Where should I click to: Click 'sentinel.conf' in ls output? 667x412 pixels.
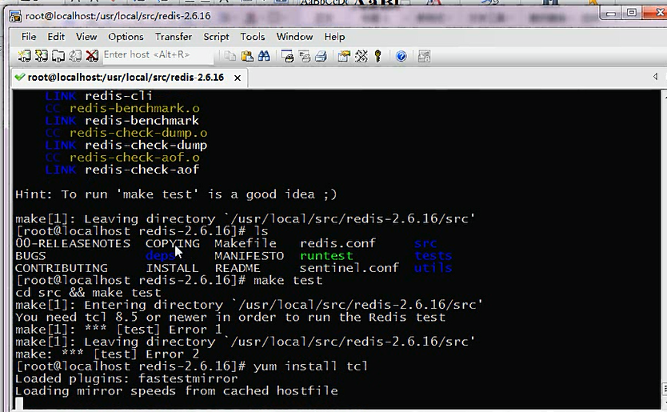click(x=349, y=268)
